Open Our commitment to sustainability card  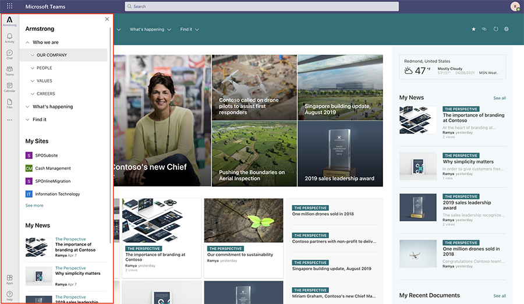(x=243, y=238)
